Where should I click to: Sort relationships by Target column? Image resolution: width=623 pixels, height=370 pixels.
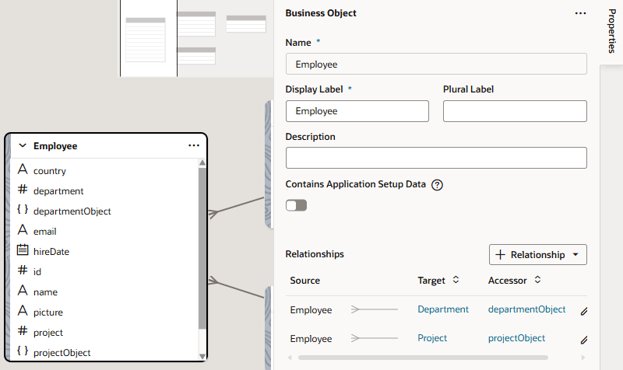(x=456, y=280)
